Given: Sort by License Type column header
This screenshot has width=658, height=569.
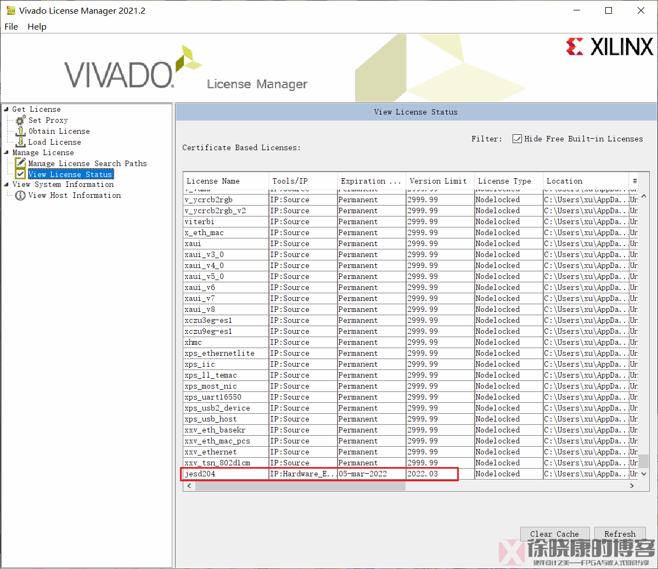Looking at the screenshot, I should (x=509, y=181).
